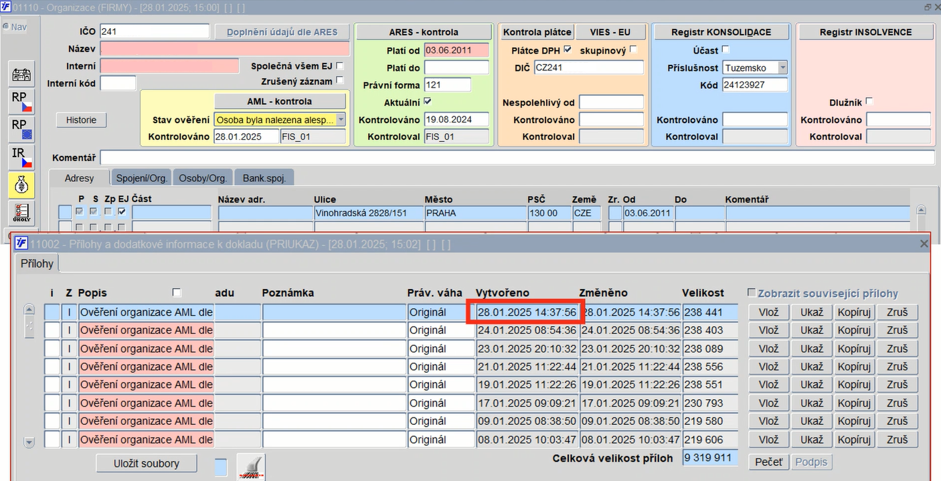Click the Uložit soubory button
The width and height of the screenshot is (941, 481).
pos(147,463)
